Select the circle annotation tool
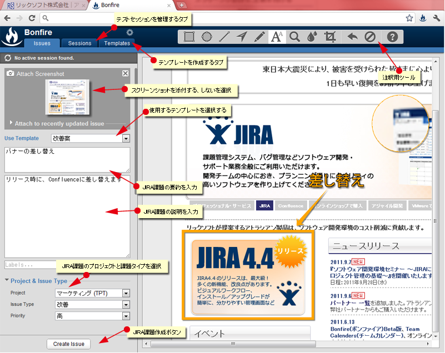 (x=207, y=37)
